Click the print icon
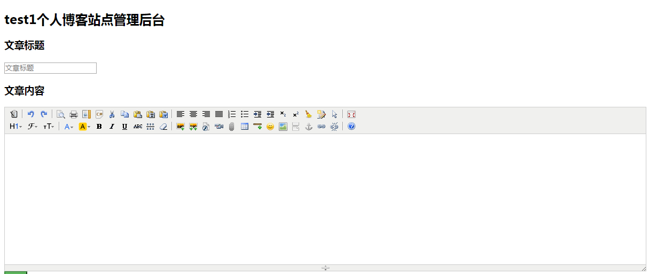This screenshot has height=274, width=649. pyautogui.click(x=74, y=114)
